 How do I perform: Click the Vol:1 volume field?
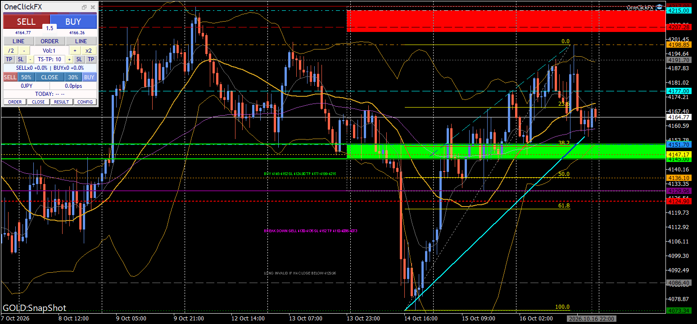pyautogui.click(x=50, y=50)
